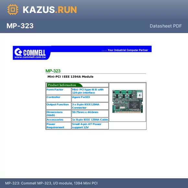Open the MP-323 circuit board photo
Viewport: 188px width, 188px height.
[128, 101]
